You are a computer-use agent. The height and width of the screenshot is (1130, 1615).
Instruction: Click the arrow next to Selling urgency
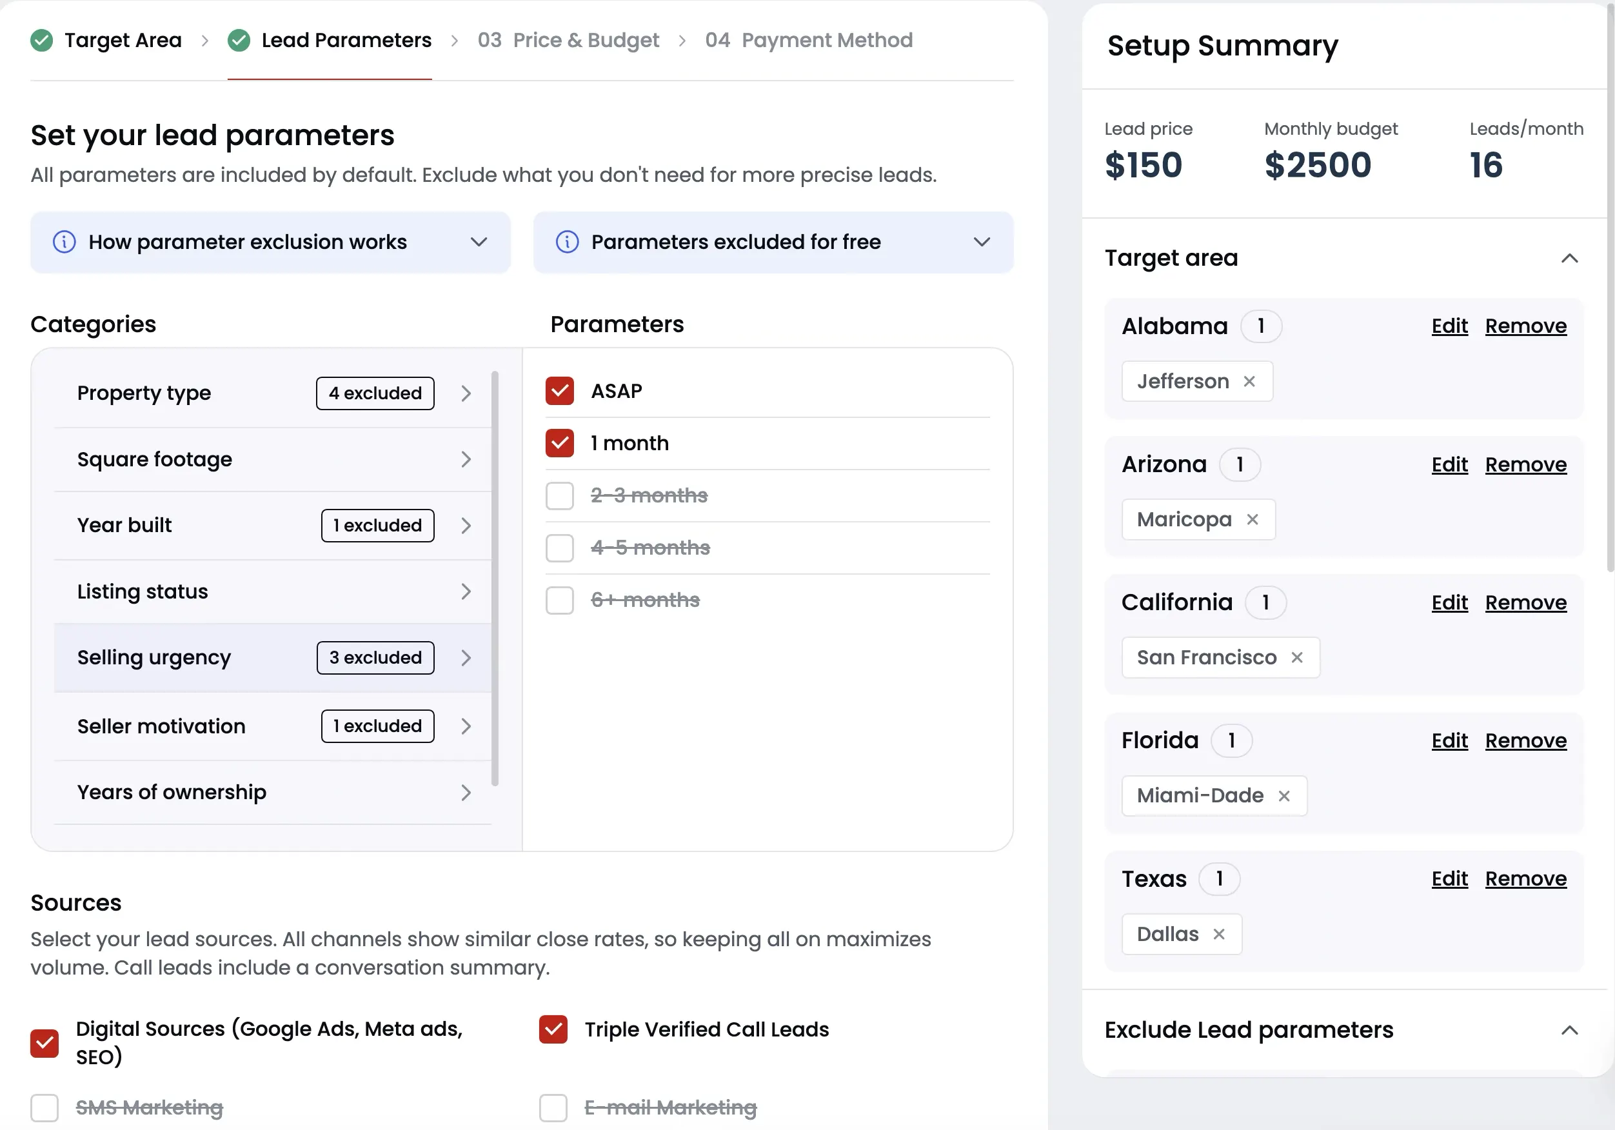466,658
